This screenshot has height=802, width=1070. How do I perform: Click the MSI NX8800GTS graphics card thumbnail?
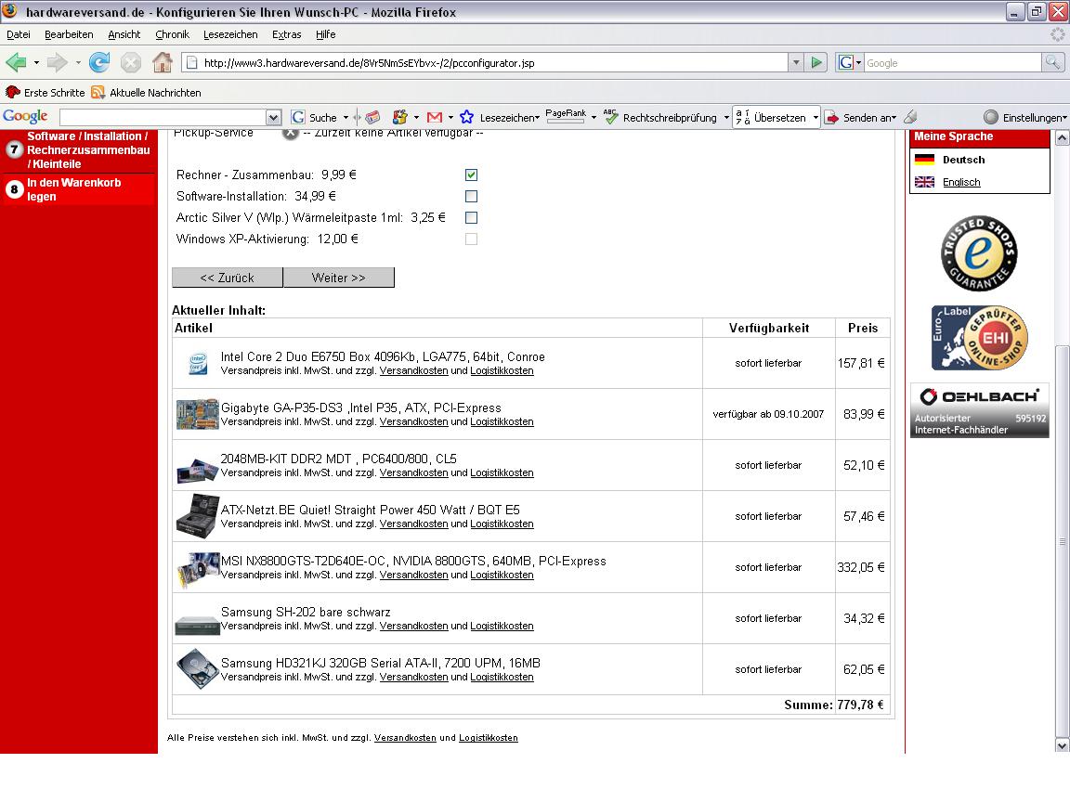pos(198,569)
